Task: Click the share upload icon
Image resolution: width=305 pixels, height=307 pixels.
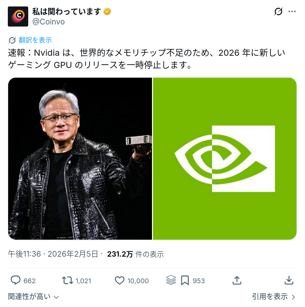Action: pyautogui.click(x=237, y=280)
